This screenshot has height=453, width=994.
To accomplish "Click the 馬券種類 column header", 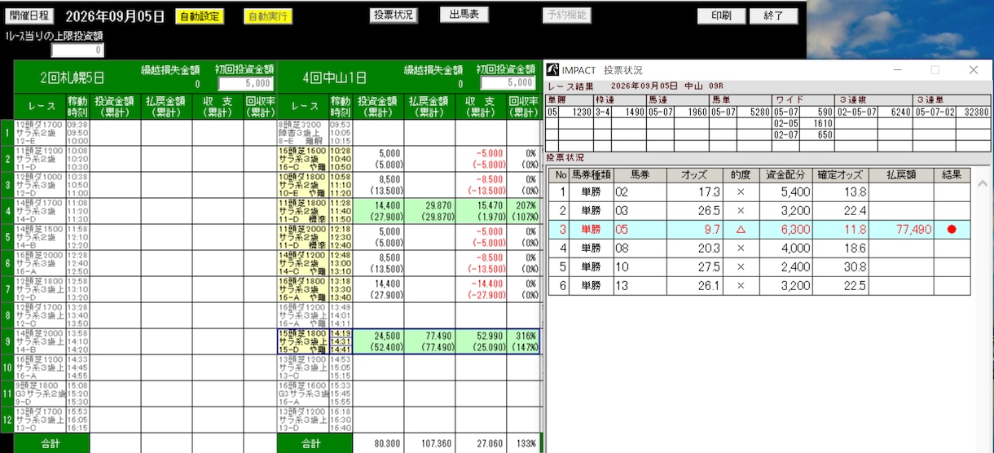I will point(591,174).
